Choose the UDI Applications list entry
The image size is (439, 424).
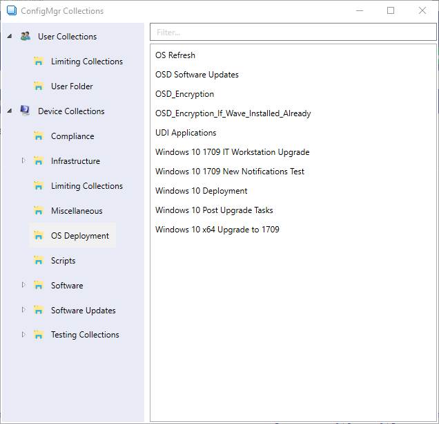(186, 133)
